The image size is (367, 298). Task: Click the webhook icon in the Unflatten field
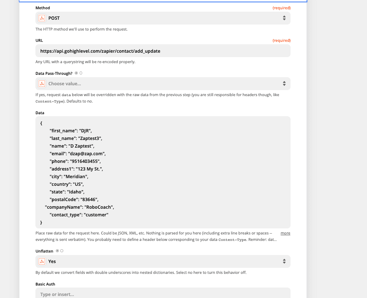[x=42, y=261]
